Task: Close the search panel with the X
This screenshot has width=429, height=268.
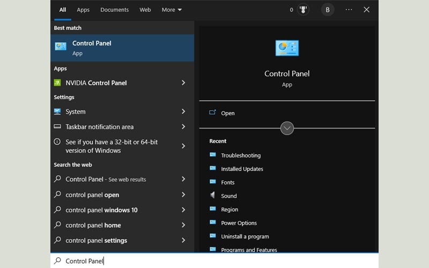Action: (367, 10)
